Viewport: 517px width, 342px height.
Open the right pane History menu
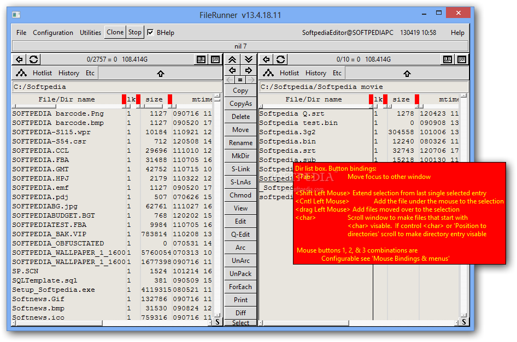315,73
